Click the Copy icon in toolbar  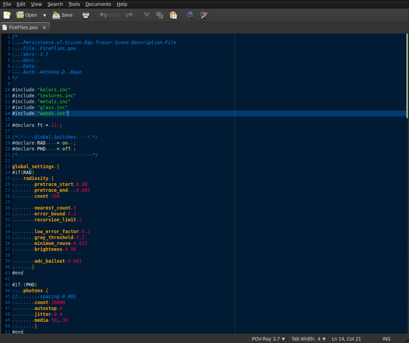[160, 15]
